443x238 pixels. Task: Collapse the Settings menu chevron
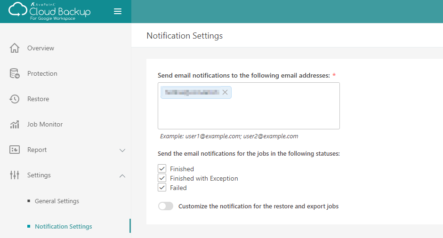coord(122,175)
